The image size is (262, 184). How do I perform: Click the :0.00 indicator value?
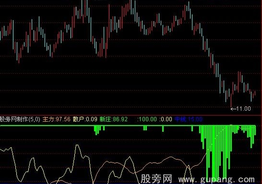pos(166,119)
